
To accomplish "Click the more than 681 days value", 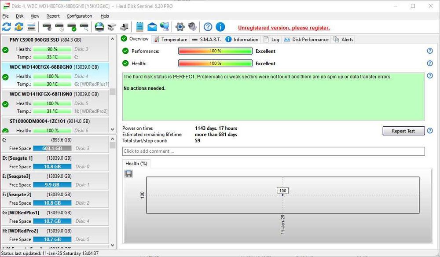I will (216, 134).
